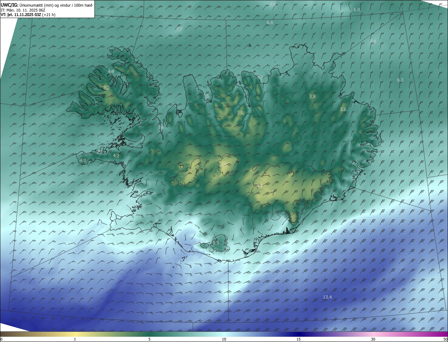Click the "VT: þri. 11.11.2025 03Z (+21 h)" line

[28, 15]
